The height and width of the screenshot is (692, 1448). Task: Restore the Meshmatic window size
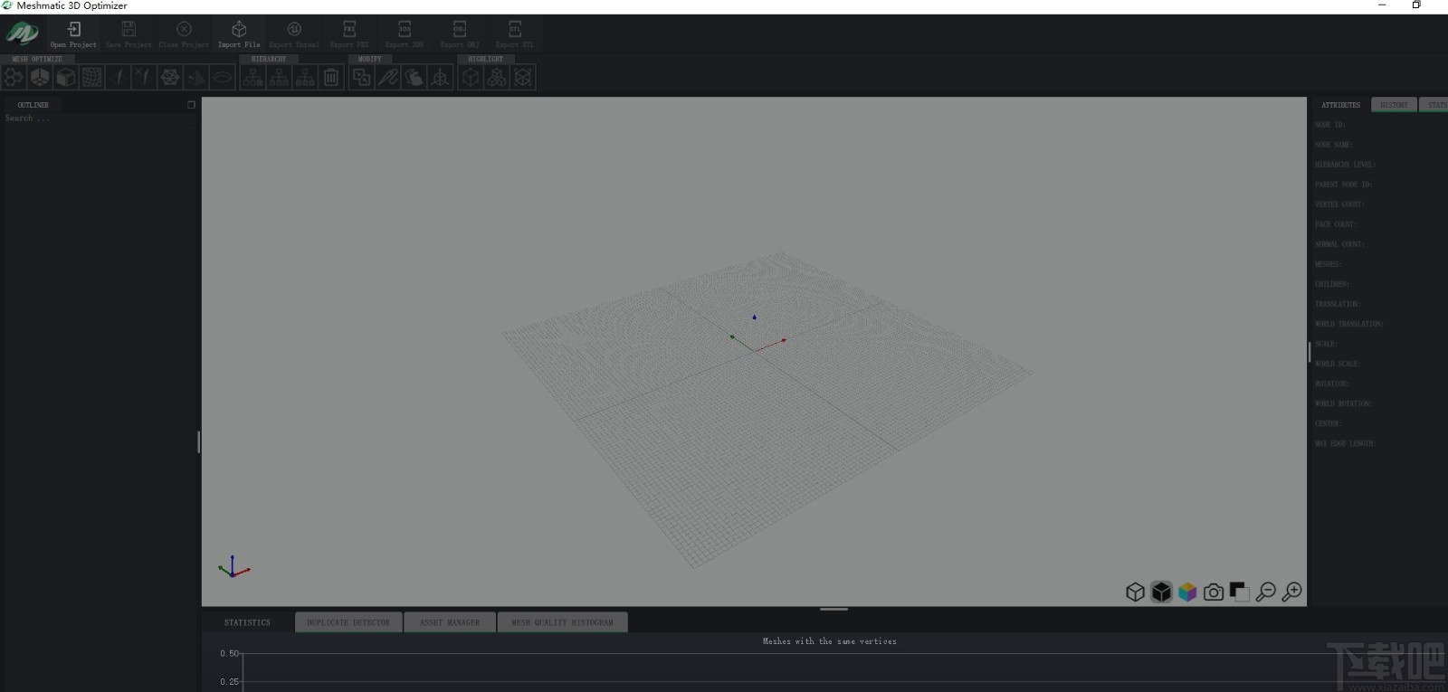point(1416,5)
